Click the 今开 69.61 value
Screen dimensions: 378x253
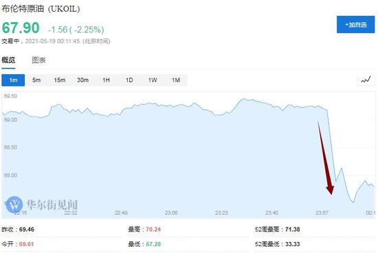point(26,244)
